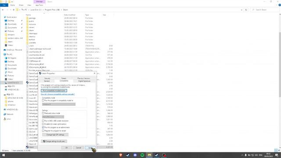Viewport: 281px width, 158px height.
Task: Open the Home ribbon tab
Action: (13, 5)
